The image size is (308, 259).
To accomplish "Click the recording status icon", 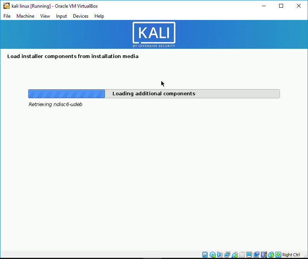I will coord(256,255).
